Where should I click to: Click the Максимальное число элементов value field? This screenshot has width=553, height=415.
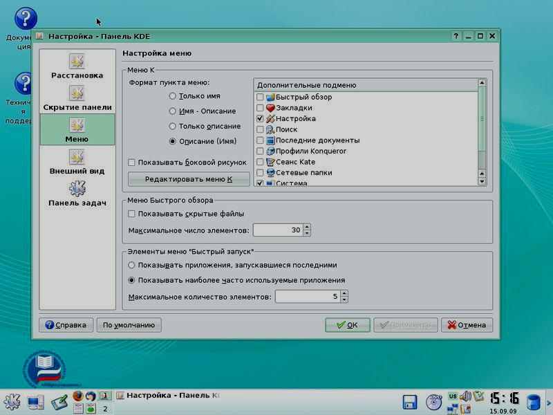[x=278, y=230]
